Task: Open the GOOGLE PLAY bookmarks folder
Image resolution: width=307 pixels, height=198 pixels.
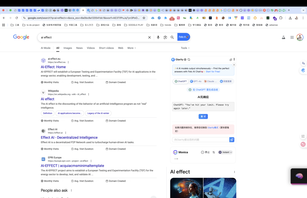Action: [x=134, y=25]
